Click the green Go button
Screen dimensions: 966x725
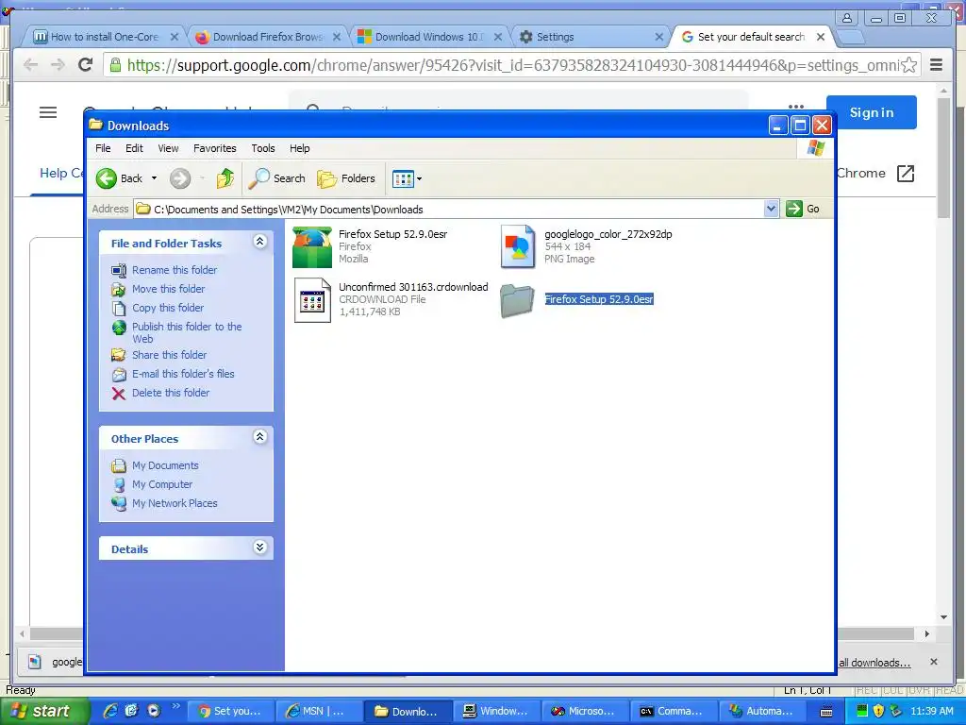click(802, 209)
